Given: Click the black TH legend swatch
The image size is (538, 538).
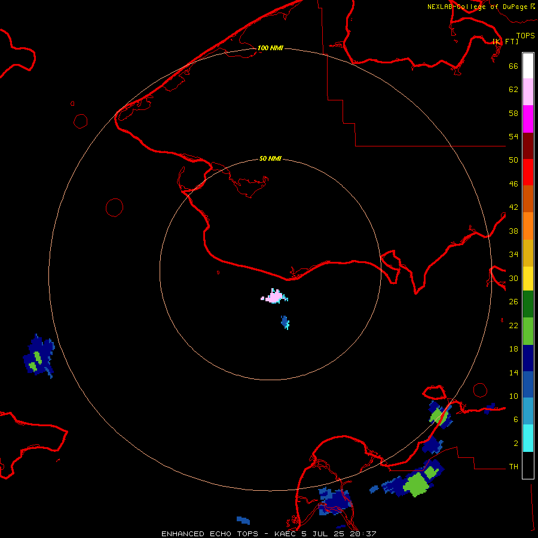Looking at the screenshot, I should click(528, 465).
